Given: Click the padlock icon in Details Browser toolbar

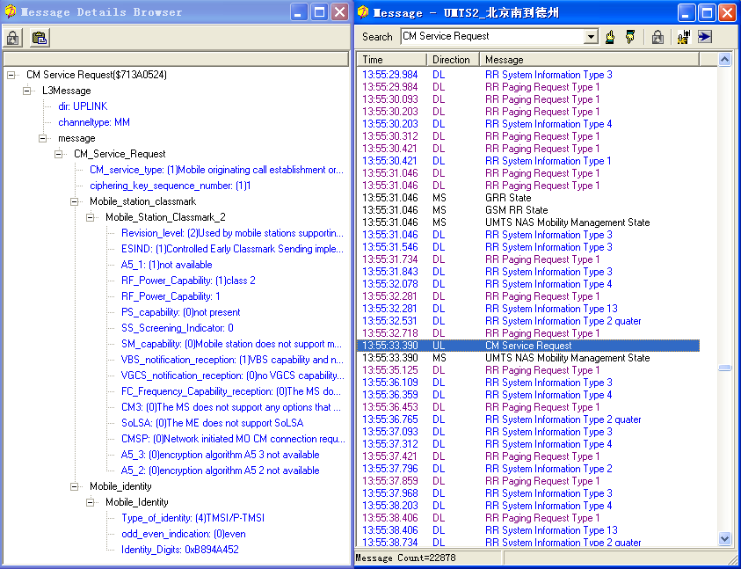Looking at the screenshot, I should click(x=13, y=38).
